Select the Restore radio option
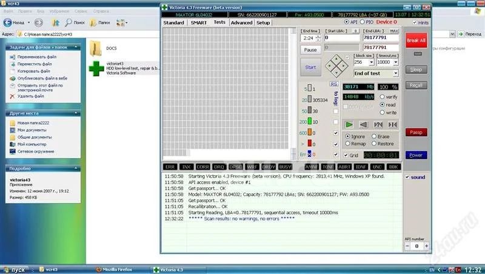Screen dimensions: 485x274 [x=374, y=144]
